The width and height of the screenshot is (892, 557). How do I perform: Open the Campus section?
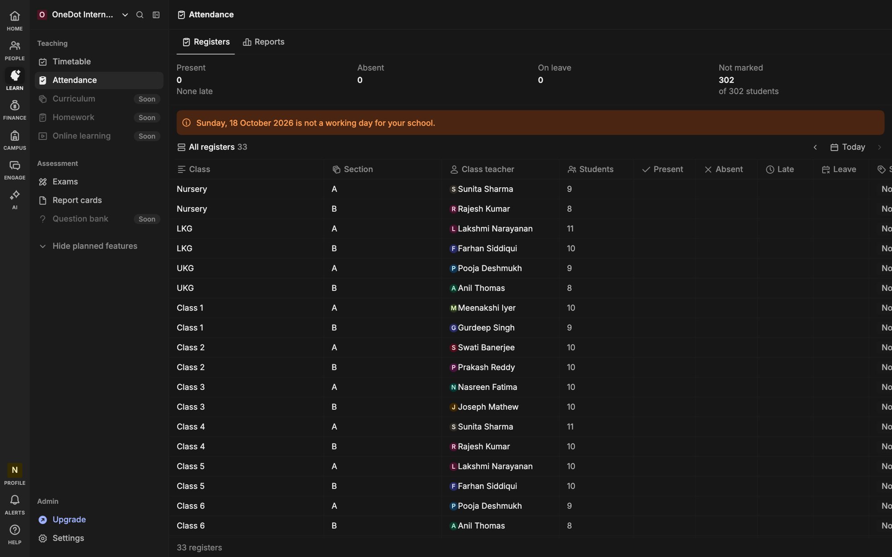pos(15,140)
